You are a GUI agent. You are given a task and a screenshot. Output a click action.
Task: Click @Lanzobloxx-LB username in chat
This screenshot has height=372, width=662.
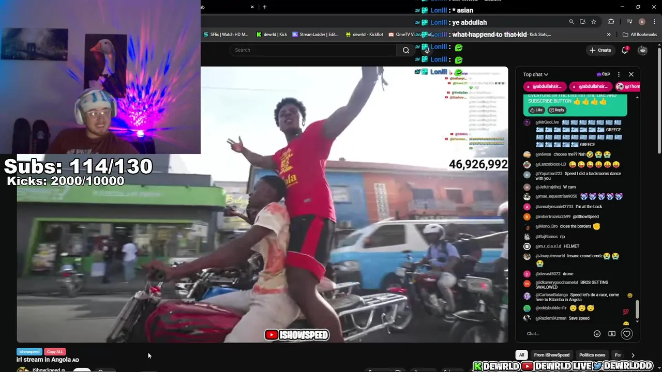tap(551, 164)
